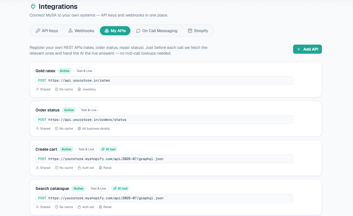Click the Active badge on Order status
The image size is (353, 216).
coord(69,110)
